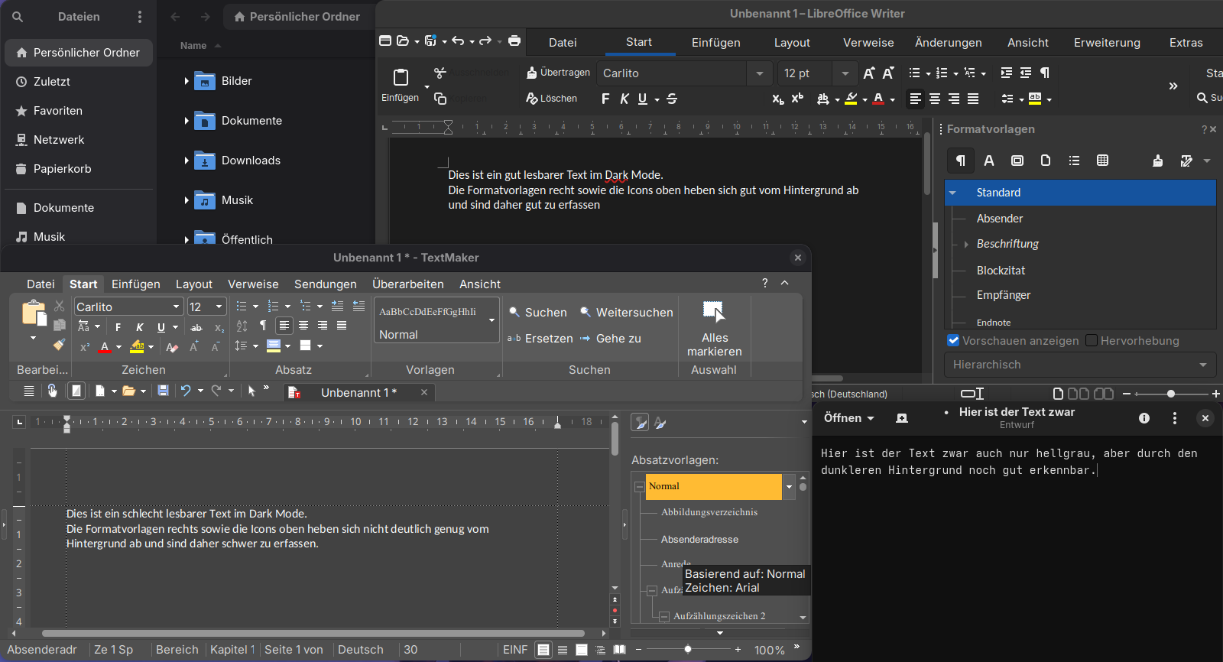
Task: Select table styles icon in Formatvorlagen panel
Action: click(x=1102, y=161)
